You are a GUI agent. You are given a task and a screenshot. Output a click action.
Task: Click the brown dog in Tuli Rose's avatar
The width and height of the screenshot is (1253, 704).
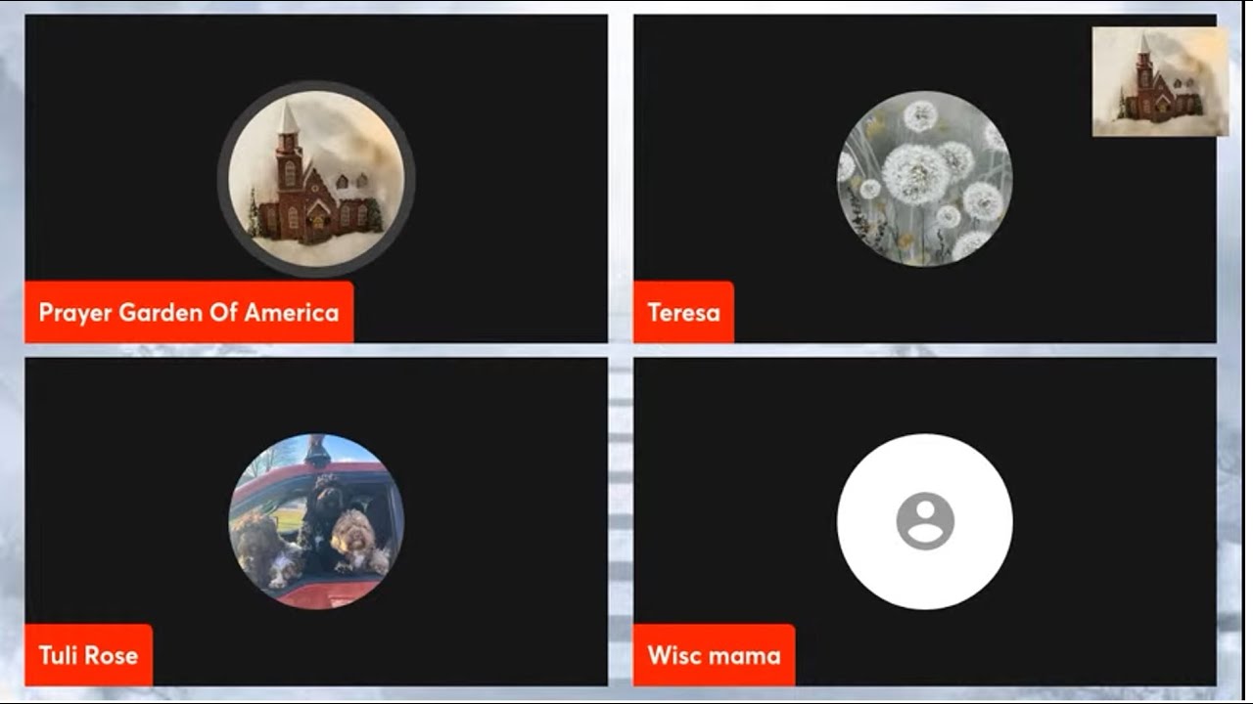tap(258, 544)
